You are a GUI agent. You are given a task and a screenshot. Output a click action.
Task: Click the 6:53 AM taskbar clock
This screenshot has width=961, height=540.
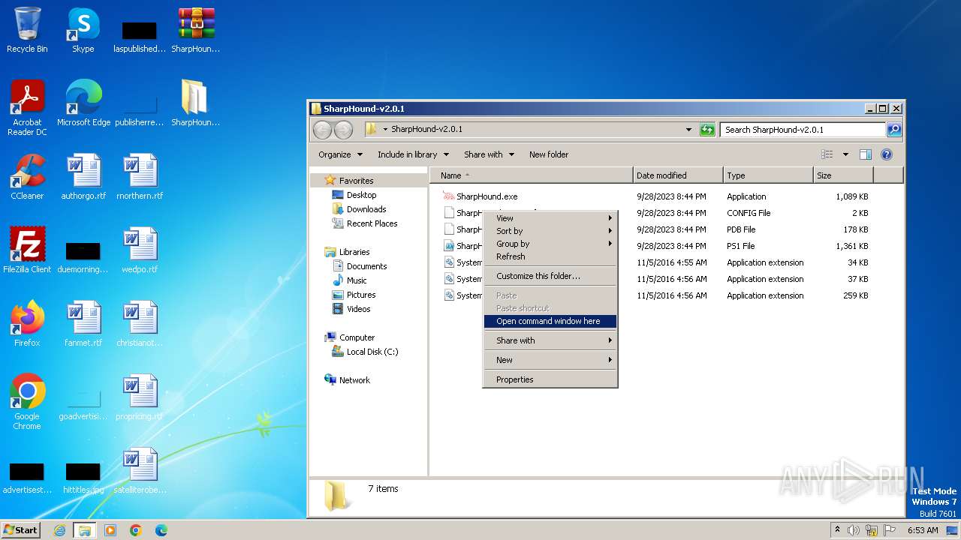(x=923, y=530)
